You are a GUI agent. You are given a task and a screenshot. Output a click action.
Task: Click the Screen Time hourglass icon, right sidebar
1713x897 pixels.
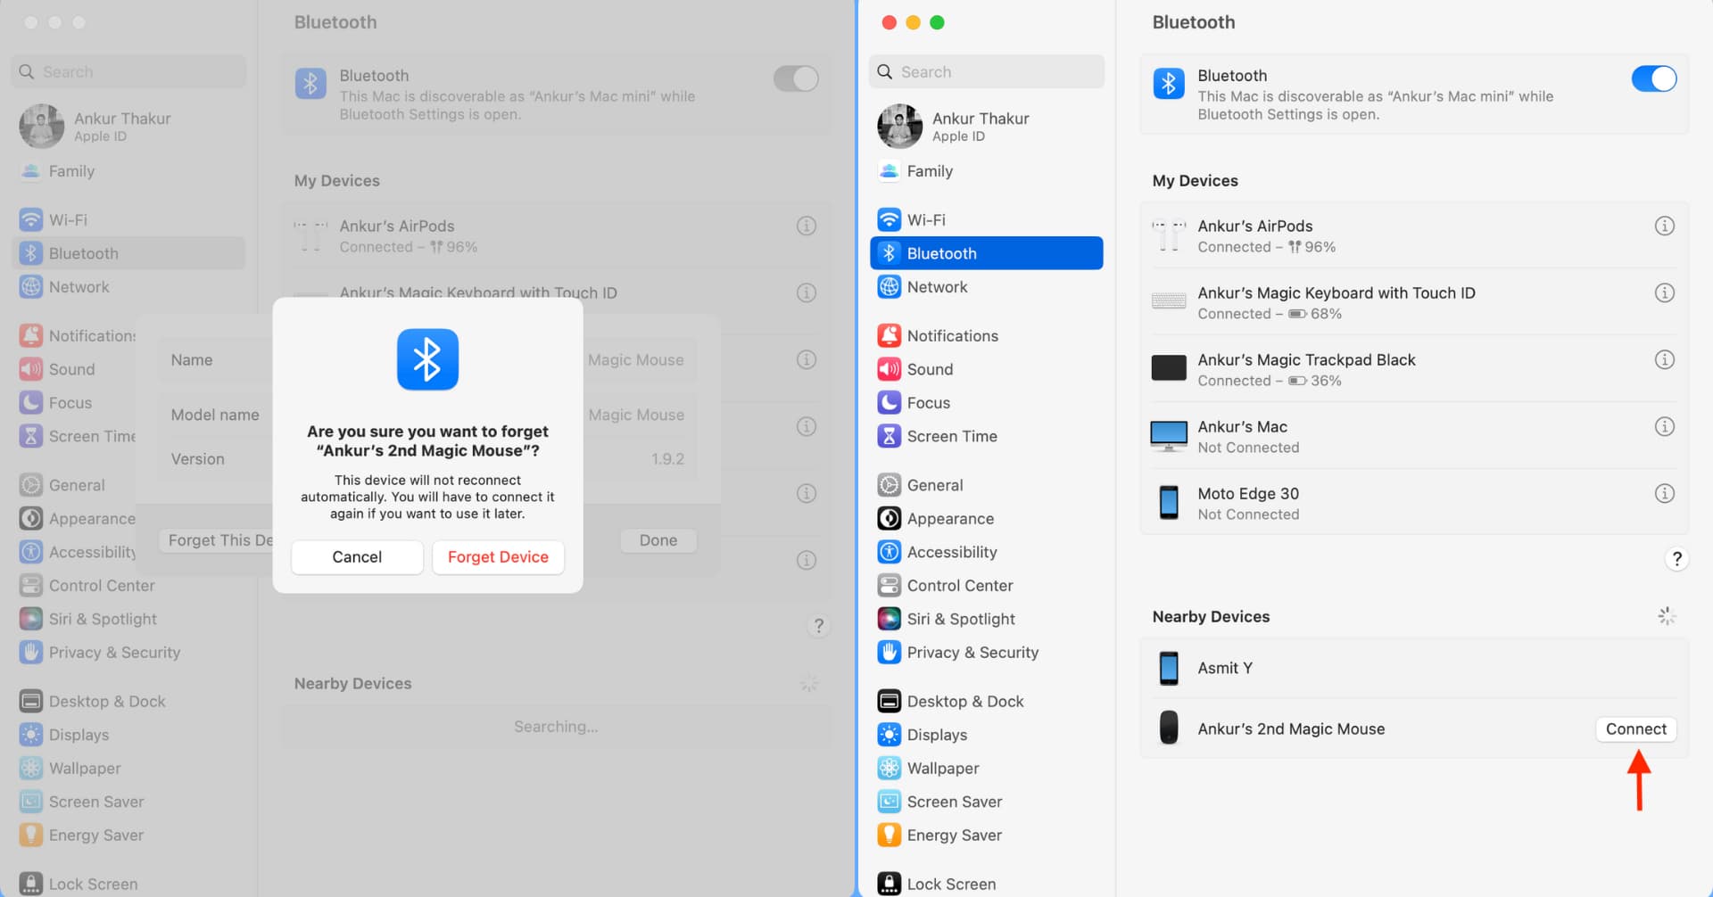tap(889, 436)
